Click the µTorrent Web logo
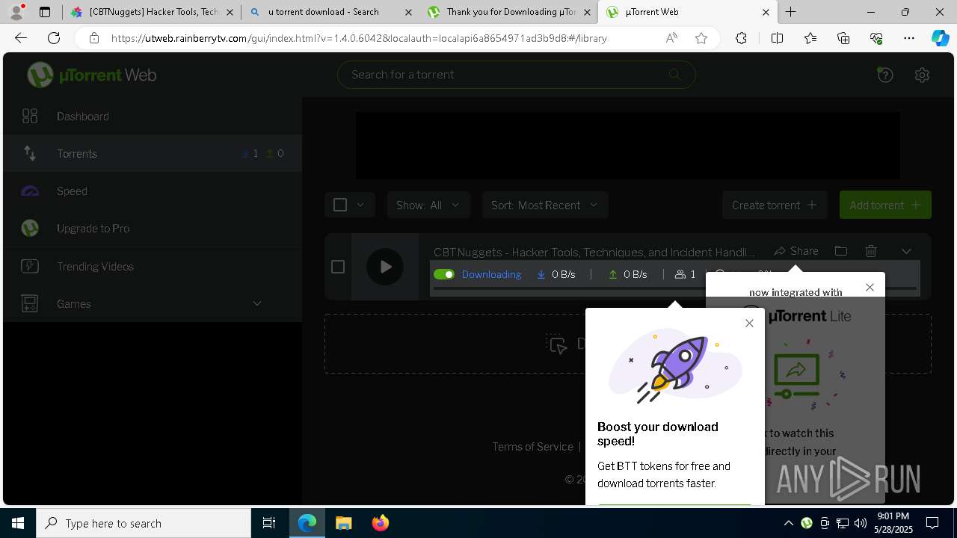Image resolution: width=957 pixels, height=538 pixels. (x=91, y=75)
